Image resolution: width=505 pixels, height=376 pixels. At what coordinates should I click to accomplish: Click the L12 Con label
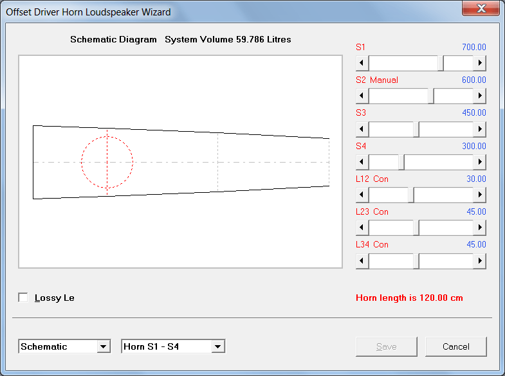tap(372, 179)
